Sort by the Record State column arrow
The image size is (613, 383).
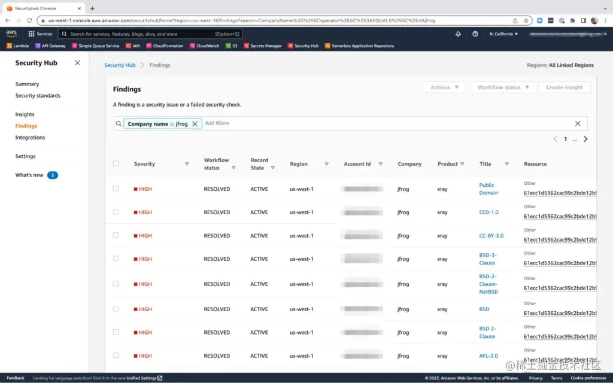273,168
